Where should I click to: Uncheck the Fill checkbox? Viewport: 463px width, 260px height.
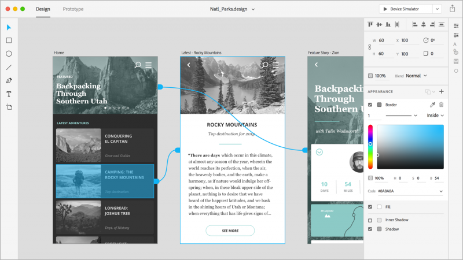(x=370, y=207)
